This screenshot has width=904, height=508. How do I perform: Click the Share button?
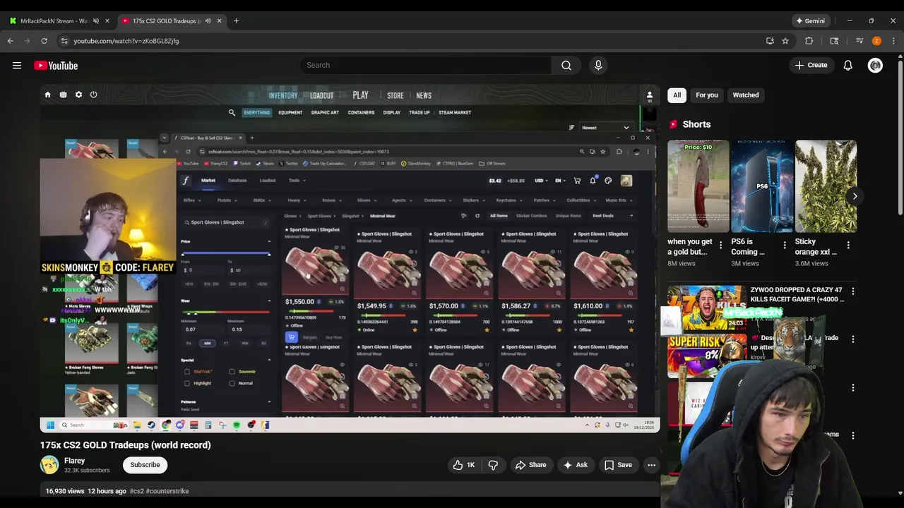click(530, 465)
